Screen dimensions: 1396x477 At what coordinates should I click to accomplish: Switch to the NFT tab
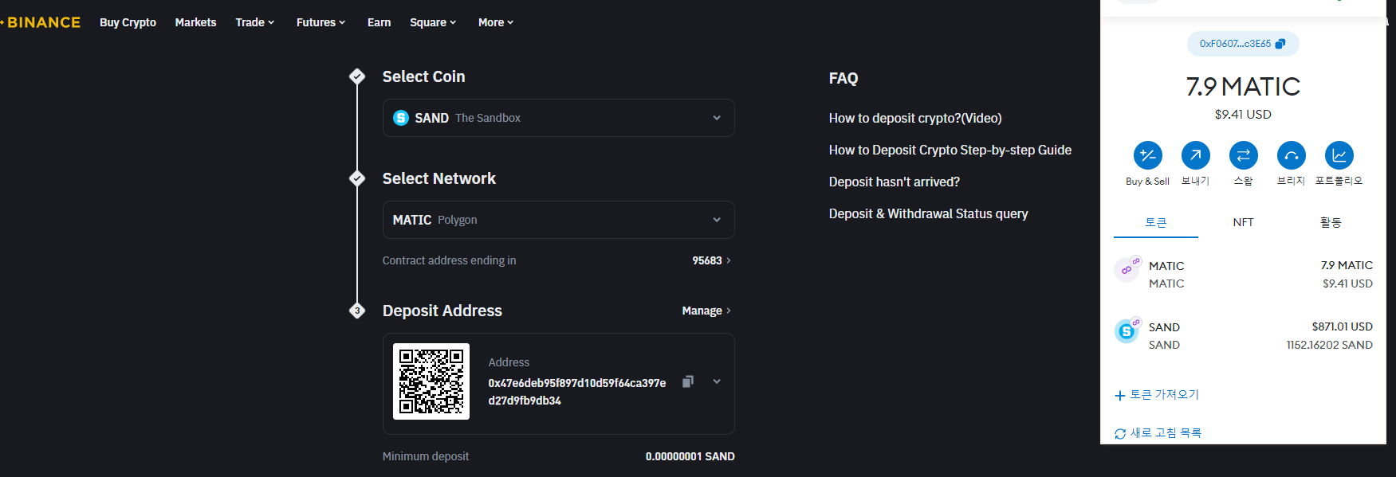pos(1244,223)
